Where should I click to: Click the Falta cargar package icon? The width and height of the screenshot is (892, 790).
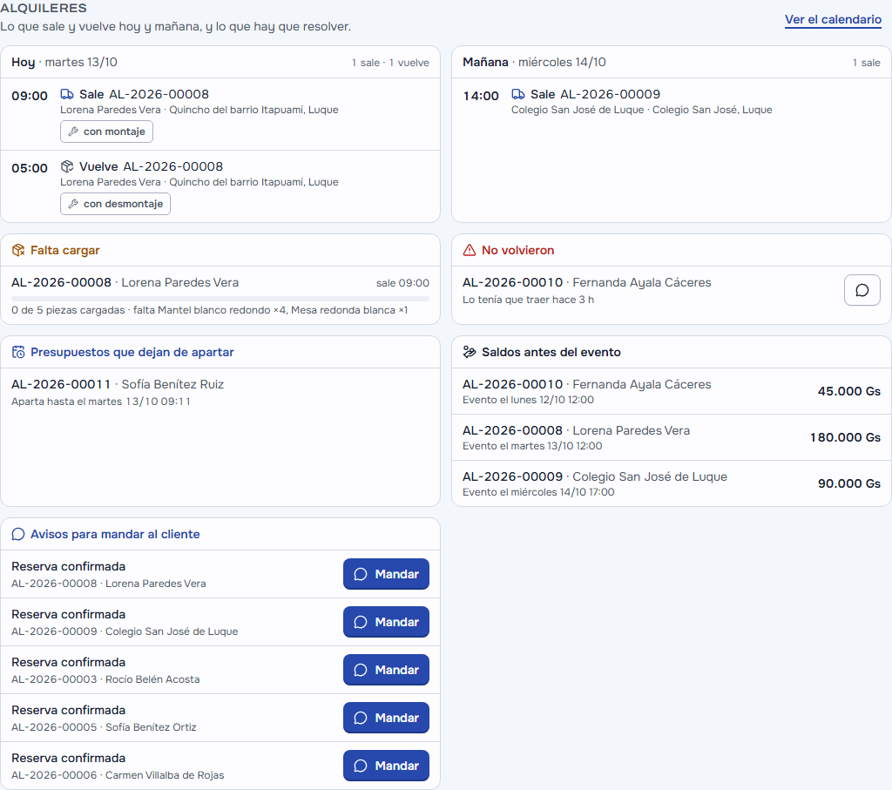pos(18,250)
